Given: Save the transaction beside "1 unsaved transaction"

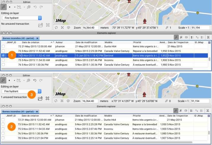Looking at the screenshot, I should click(x=41, y=98).
